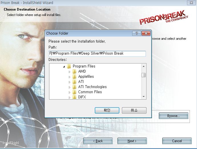
Task: Click the directory list scrollbar thumb
Action: [x=144, y=75]
